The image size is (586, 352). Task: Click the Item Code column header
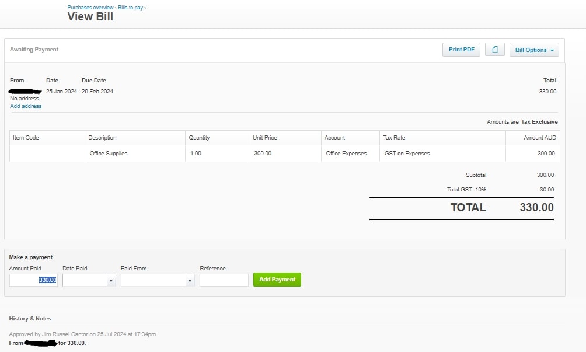tap(26, 138)
